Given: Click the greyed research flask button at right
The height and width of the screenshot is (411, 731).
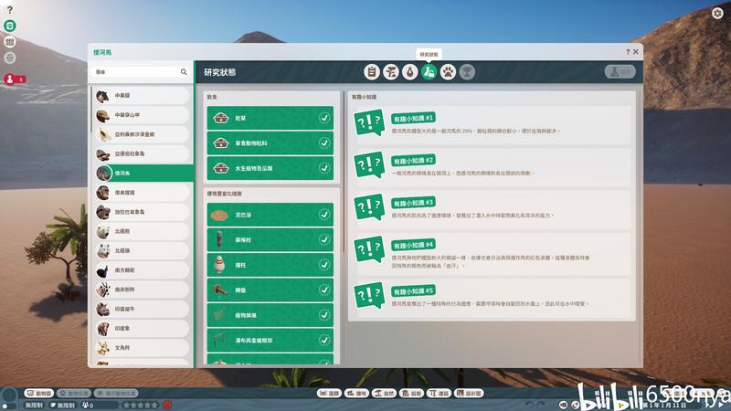Looking at the screenshot, I should click(x=620, y=72).
